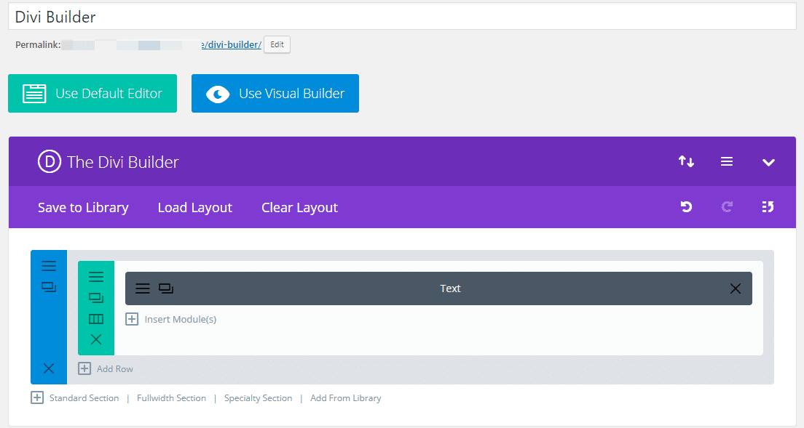
Task: Open settings for the green row
Action: [96, 277]
